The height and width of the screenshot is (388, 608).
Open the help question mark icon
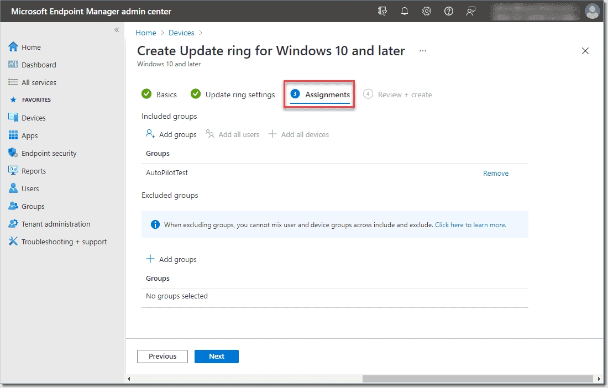click(x=449, y=11)
